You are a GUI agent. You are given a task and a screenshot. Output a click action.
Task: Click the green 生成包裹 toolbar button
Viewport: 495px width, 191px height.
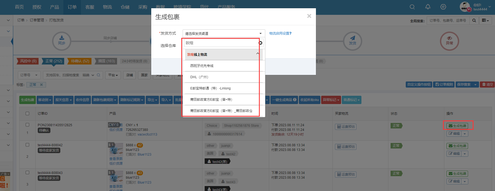click(x=28, y=100)
